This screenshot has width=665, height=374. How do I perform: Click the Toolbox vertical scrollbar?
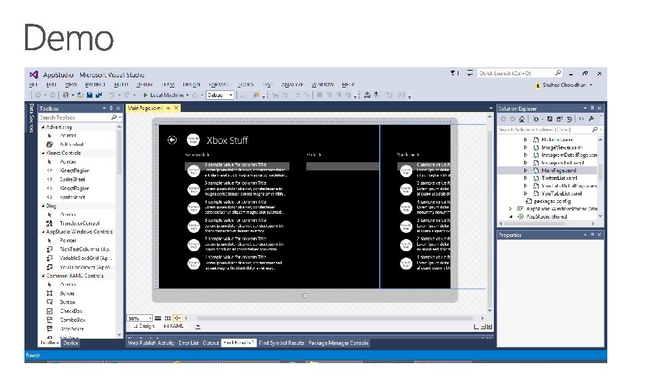[x=119, y=153]
